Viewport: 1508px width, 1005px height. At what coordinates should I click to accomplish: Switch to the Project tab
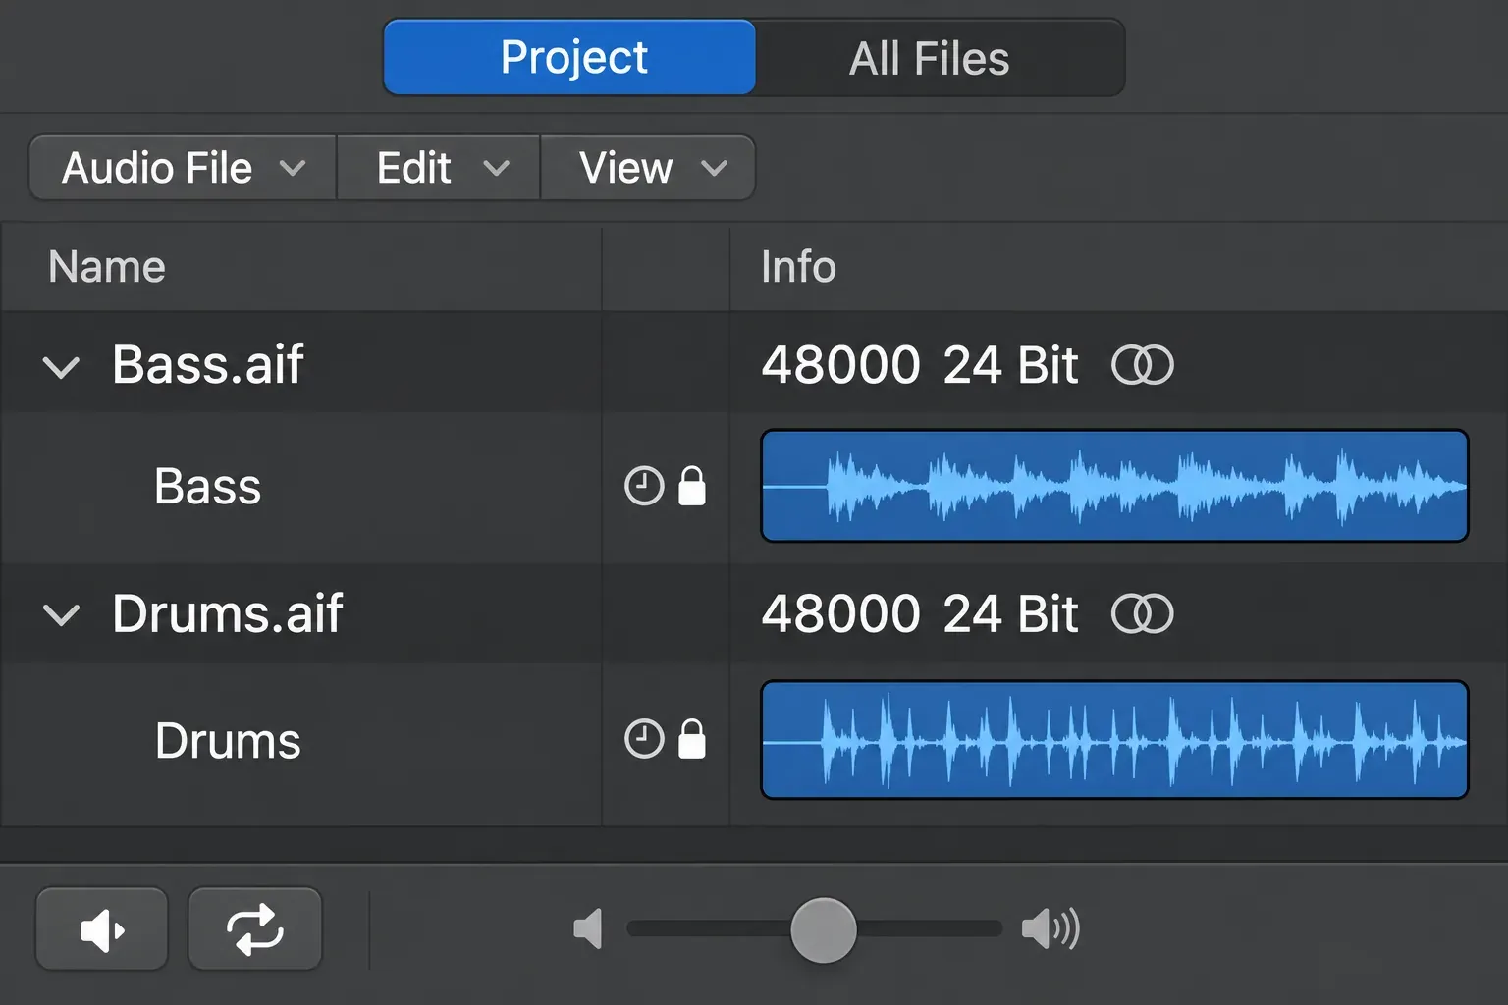click(569, 58)
